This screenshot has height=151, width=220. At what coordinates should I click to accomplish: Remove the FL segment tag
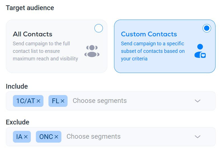tap(62, 101)
